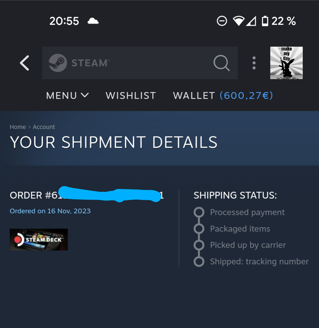The height and width of the screenshot is (328, 319).
Task: Tap the battery status icon
Action: 265,21
